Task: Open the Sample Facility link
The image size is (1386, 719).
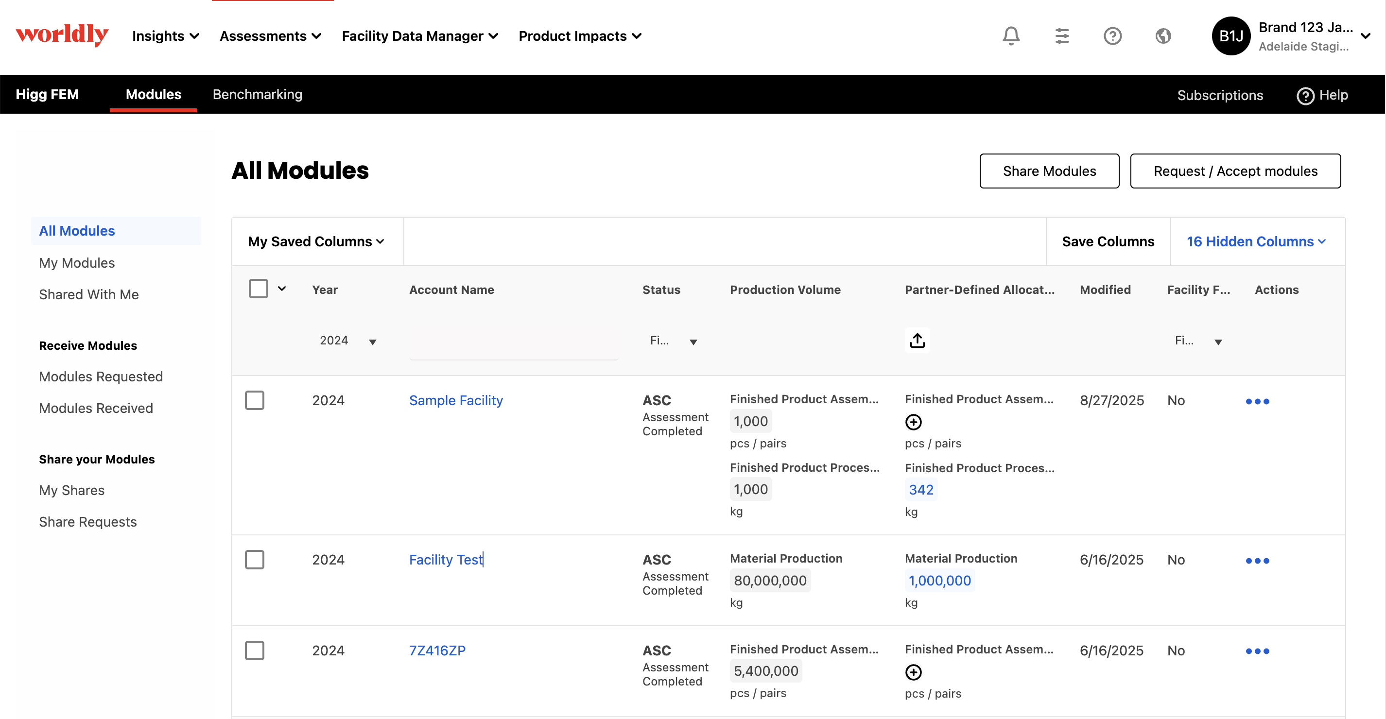Action: pos(456,401)
